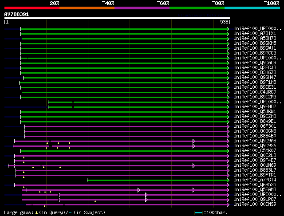Screen dimensions: 284x216
Task: Select the UniRef100_C5XK07 hit label
Action: pyautogui.click(x=255, y=151)
